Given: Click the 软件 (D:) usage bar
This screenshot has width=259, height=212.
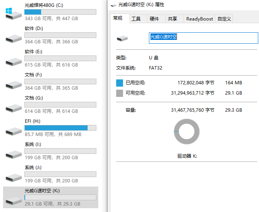Looking at the screenshot, I should click(60, 35).
